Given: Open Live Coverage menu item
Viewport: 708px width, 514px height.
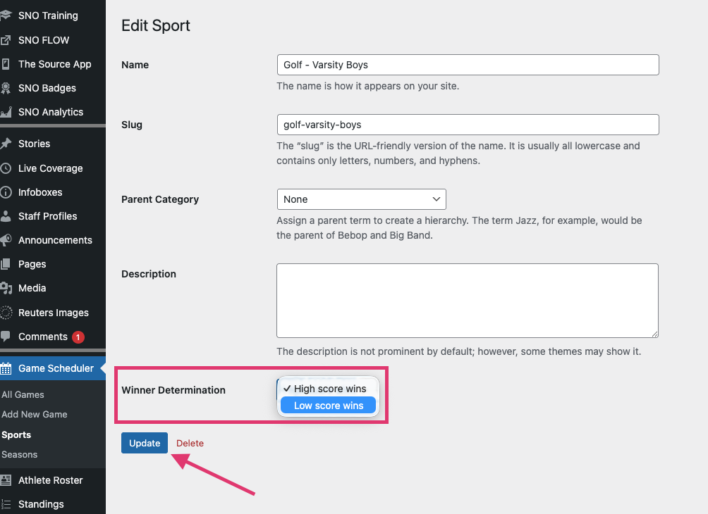Looking at the screenshot, I should [x=51, y=168].
